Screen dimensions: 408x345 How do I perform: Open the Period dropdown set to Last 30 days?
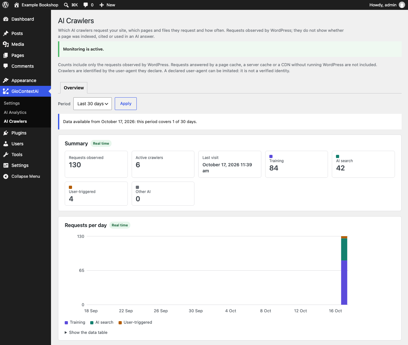click(x=92, y=104)
